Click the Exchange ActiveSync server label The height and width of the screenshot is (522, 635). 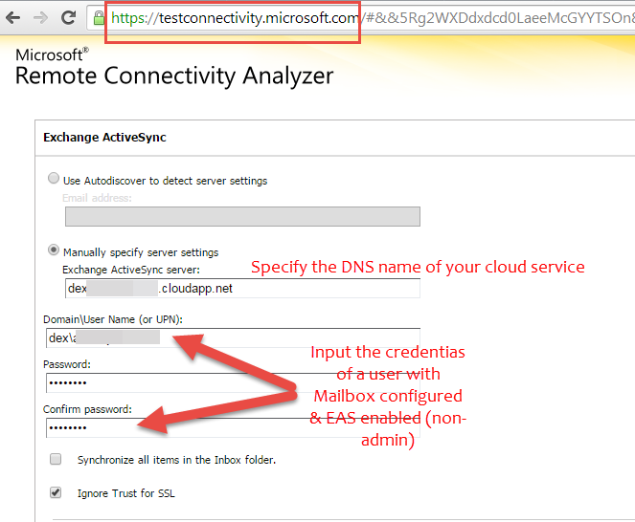[x=131, y=270]
